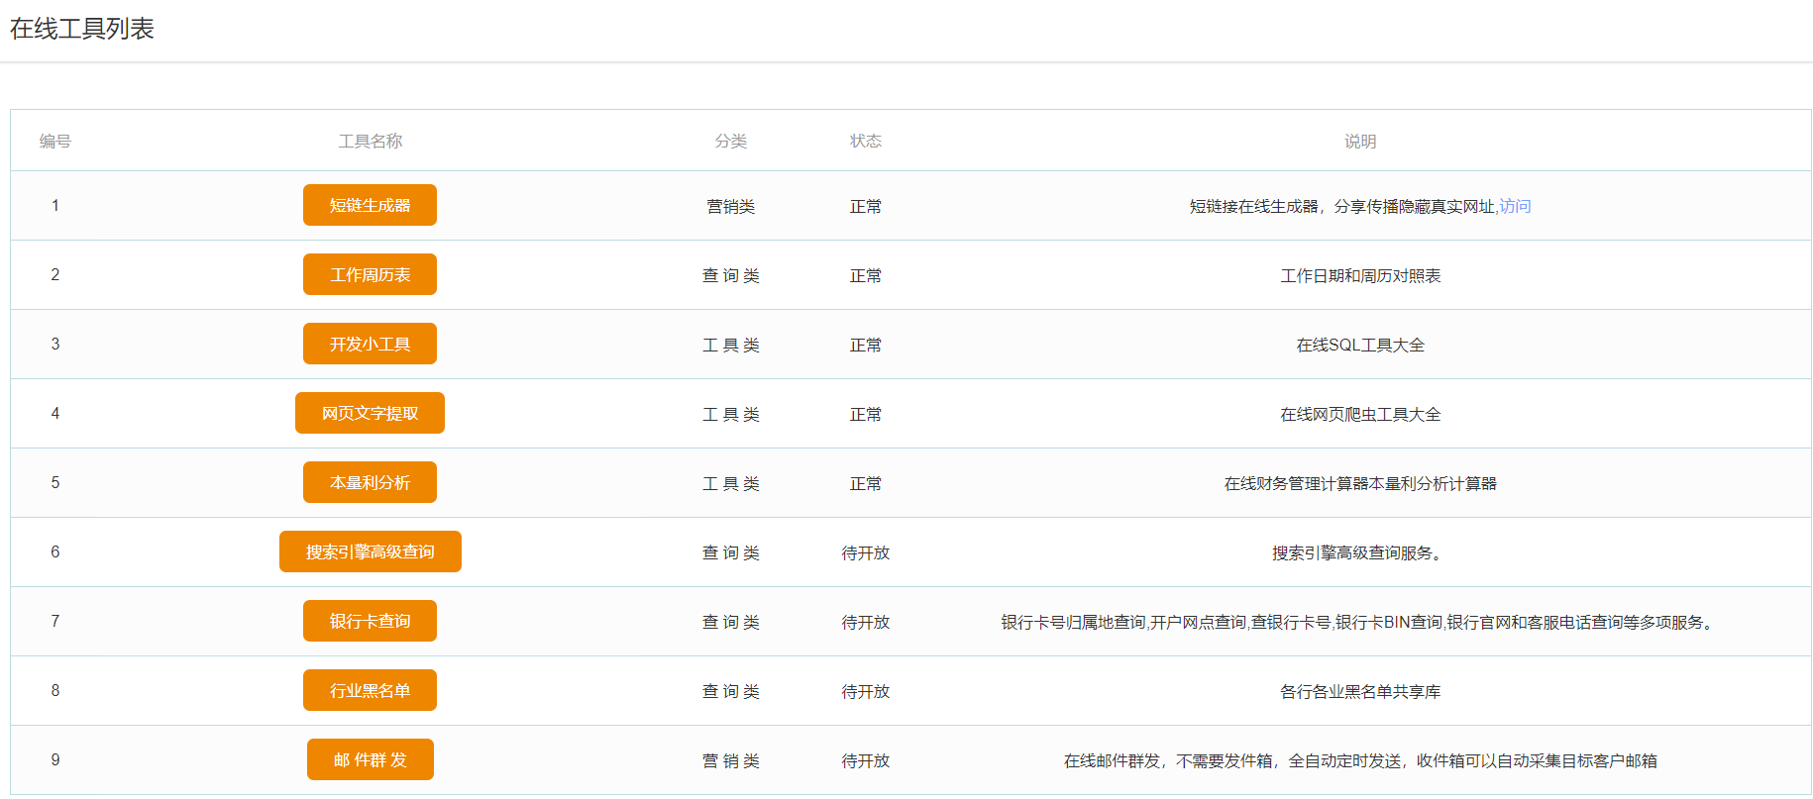Viewport: 1813px width, 799px height.
Task: Open 搜索引擎高级查询 tool button
Action: pos(370,551)
